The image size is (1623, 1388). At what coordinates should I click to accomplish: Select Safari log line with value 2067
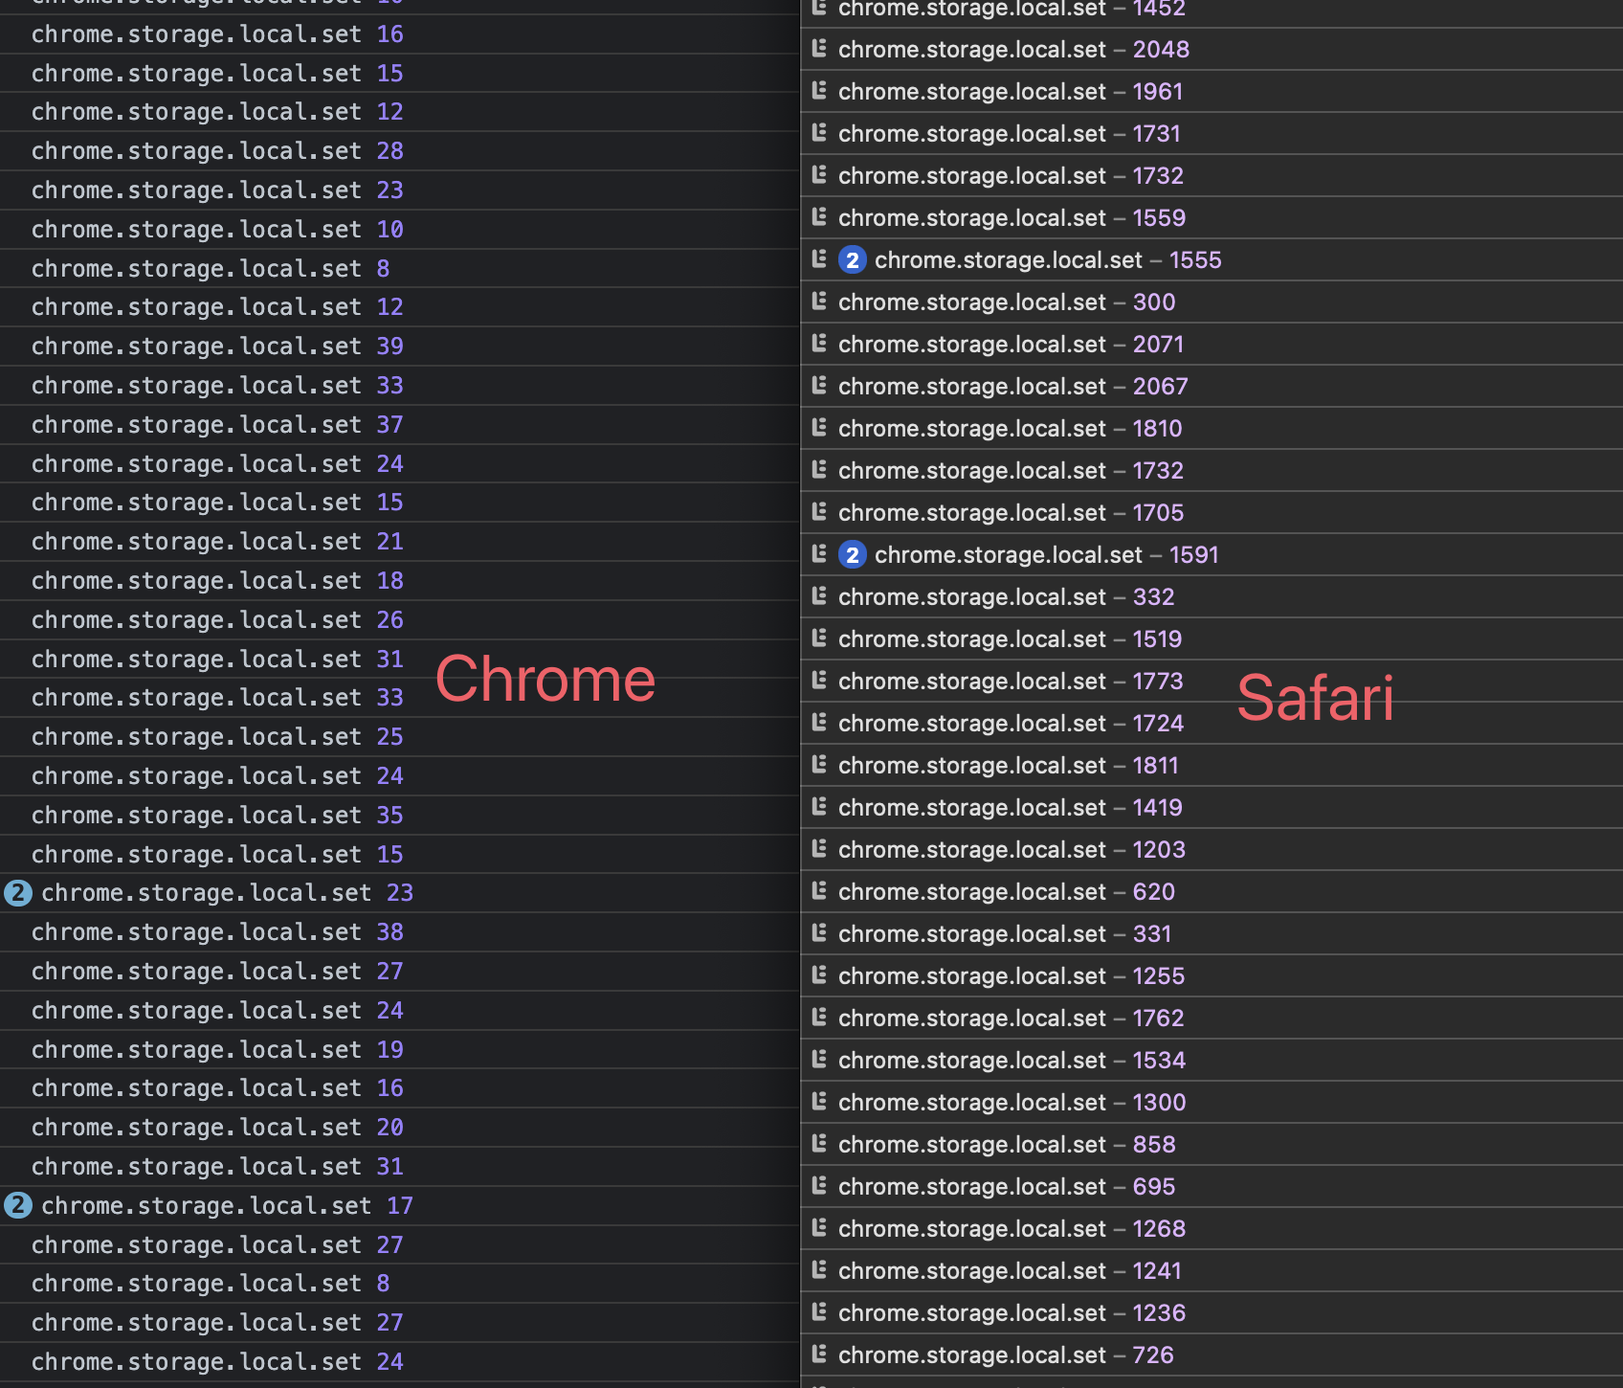(x=1012, y=387)
